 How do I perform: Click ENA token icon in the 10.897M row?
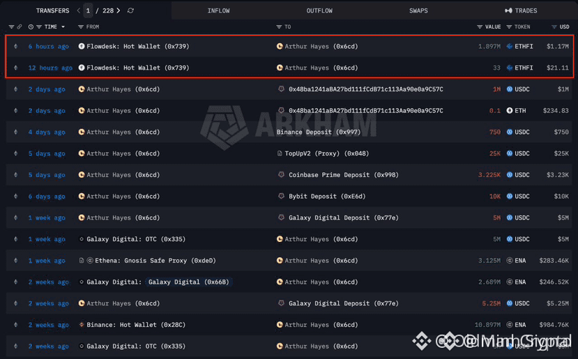click(x=510, y=325)
